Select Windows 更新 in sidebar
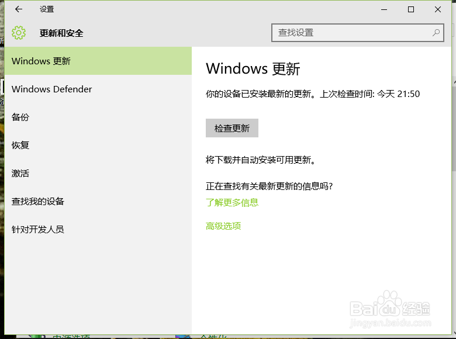This screenshot has height=339, width=456. point(98,61)
